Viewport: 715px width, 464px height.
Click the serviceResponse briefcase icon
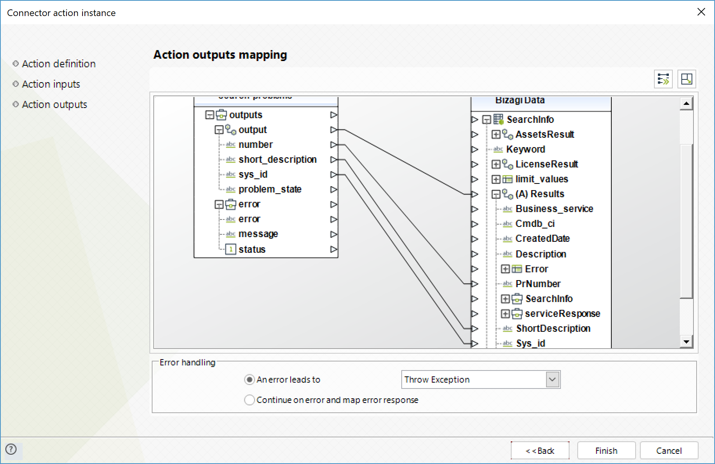(517, 314)
